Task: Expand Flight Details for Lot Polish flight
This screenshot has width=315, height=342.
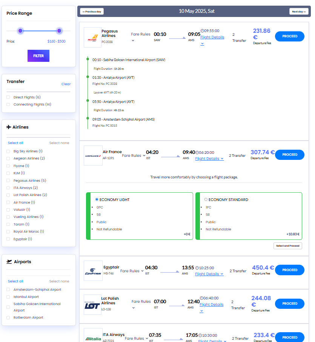Action: 211,308
